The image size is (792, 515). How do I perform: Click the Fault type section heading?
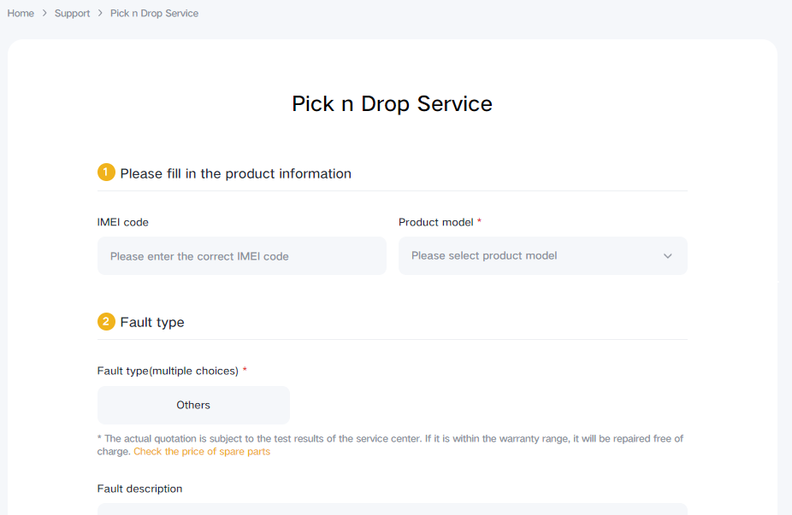tap(152, 322)
